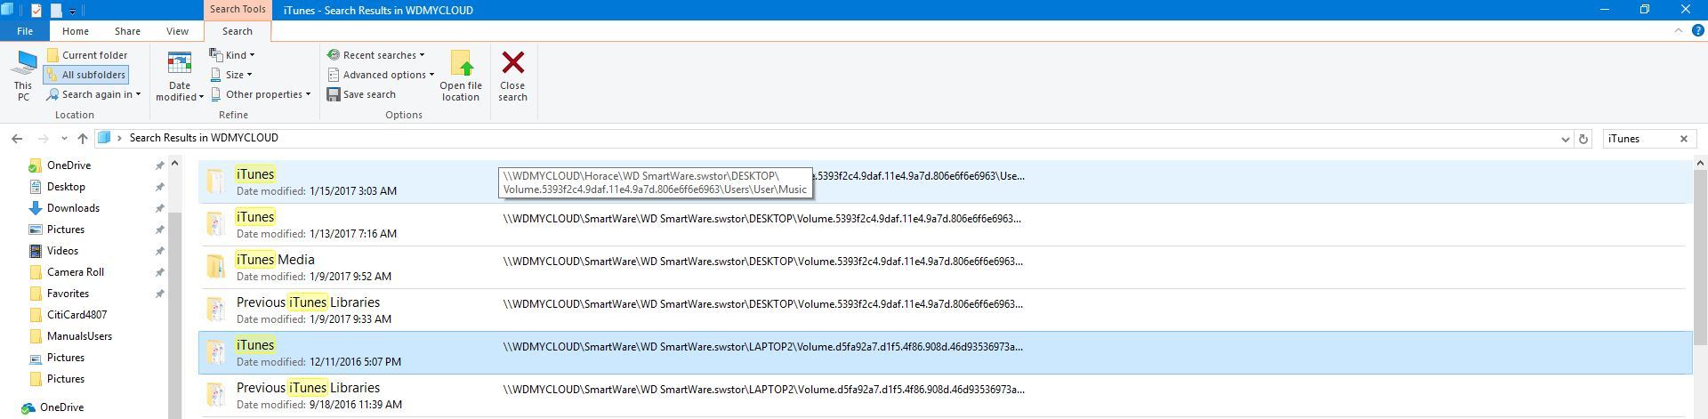Open Recent searches dropdown
1708x419 pixels.
tap(375, 55)
